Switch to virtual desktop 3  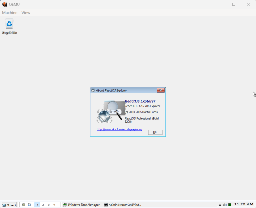click(x=48, y=204)
